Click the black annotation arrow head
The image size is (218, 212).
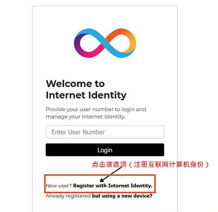pyautogui.click(x=102, y=180)
